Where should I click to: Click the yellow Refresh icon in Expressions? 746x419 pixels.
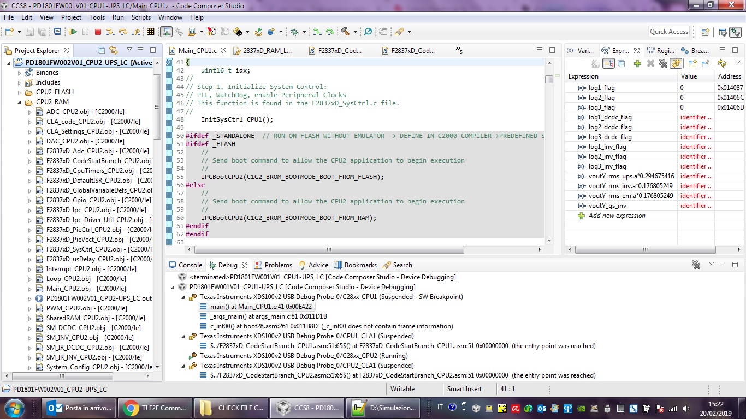pyautogui.click(x=722, y=64)
